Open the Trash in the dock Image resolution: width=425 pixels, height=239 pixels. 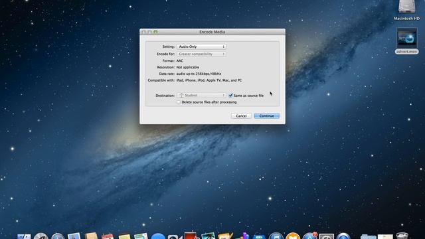tap(402, 236)
